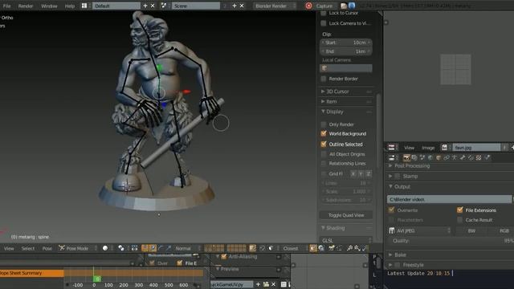Click Toggle Quad View button
This screenshot has width=514, height=289.
(346, 215)
